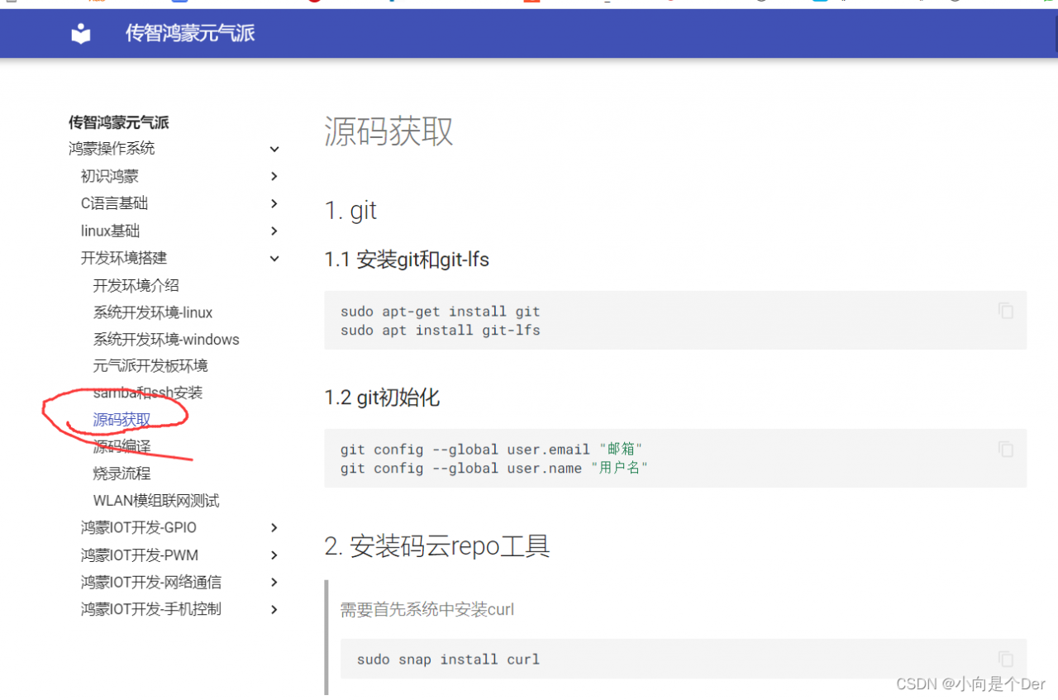Image resolution: width=1058 pixels, height=700 pixels.
Task: Go to 系统开发环境-windows page
Action: [166, 339]
